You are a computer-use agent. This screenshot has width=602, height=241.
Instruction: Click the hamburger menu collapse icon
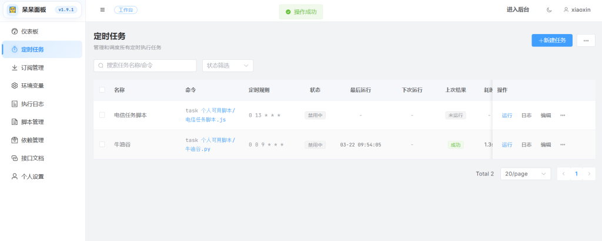click(x=103, y=10)
